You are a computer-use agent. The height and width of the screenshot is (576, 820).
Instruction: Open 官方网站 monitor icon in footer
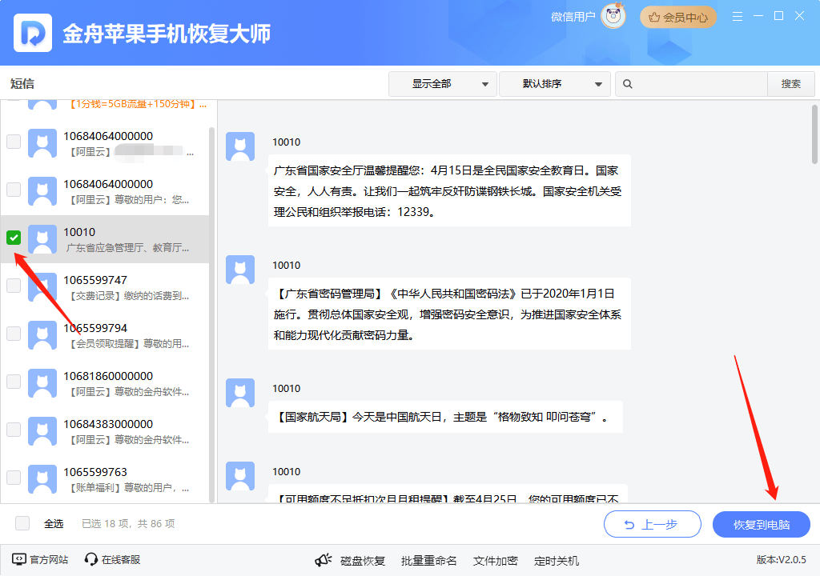[19, 560]
